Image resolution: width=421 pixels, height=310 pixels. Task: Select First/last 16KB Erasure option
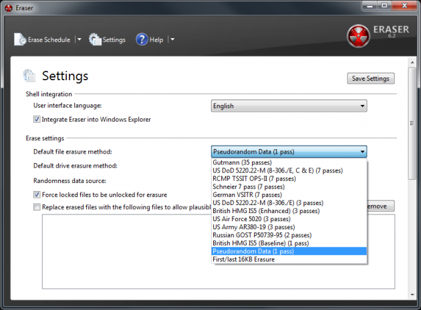pyautogui.click(x=289, y=259)
